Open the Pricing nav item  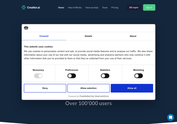115,8
